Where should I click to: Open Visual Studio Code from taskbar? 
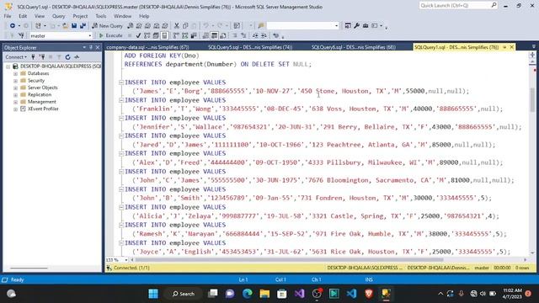[x=351, y=294]
